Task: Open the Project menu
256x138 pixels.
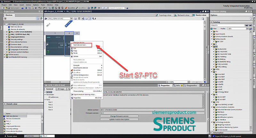Action: point(4,5)
